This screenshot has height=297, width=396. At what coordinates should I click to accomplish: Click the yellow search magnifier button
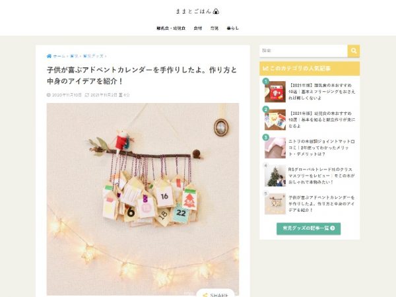tap(353, 51)
